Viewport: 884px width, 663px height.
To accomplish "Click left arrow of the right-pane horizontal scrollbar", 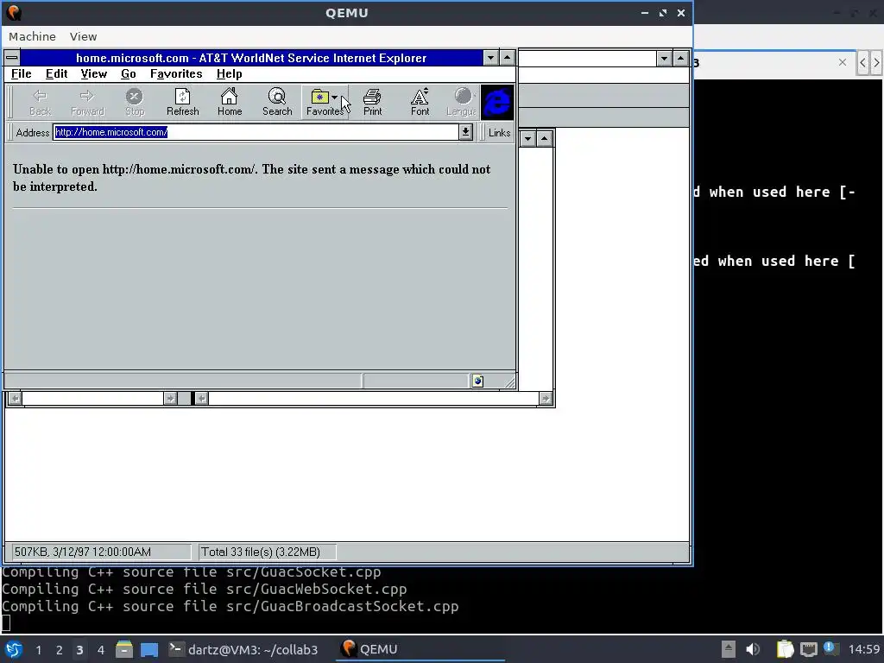I will 201,399.
